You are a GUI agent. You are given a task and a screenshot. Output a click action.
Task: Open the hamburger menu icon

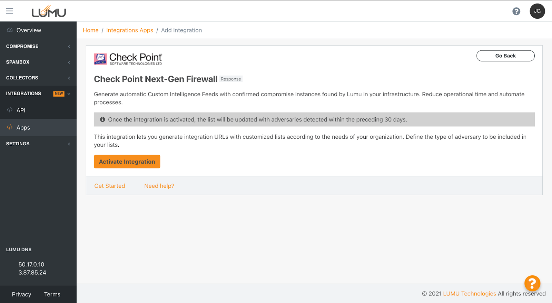10,11
